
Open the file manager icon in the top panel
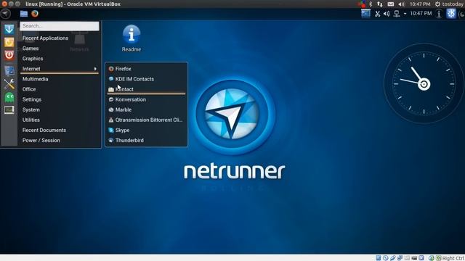point(24,14)
